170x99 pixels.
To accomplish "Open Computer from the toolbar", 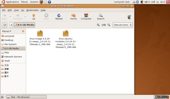I will pyautogui.click(x=86, y=17).
